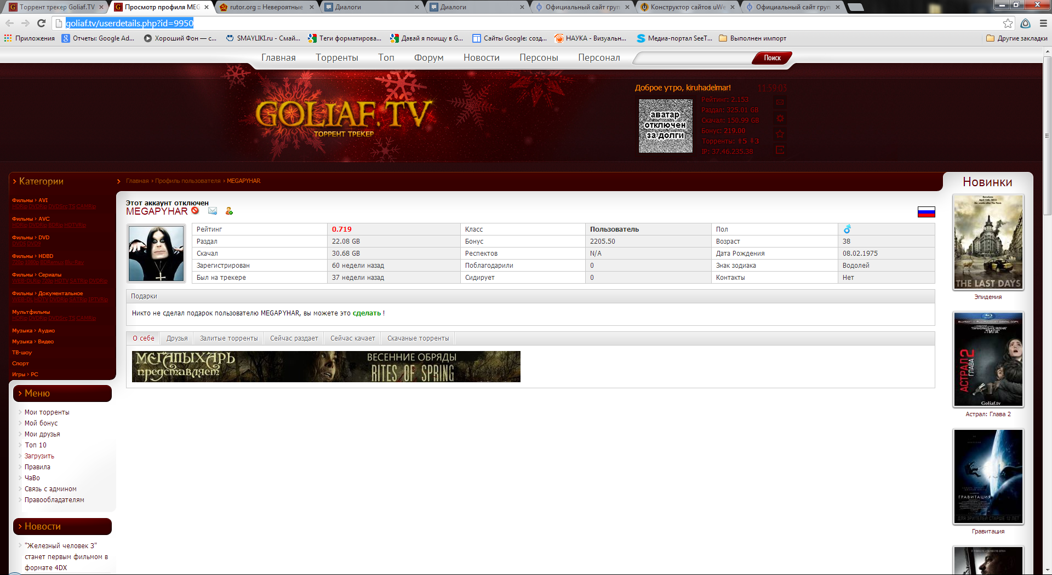Screen dimensions: 1052x575
Task: Click the Rites of Spring banner image
Action: (x=326, y=366)
